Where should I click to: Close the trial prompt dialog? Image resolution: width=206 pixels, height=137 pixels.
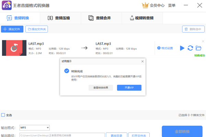click(x=142, y=61)
